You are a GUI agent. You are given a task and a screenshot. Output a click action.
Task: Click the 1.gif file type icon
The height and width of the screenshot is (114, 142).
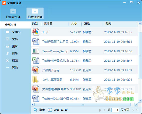click(x=36, y=32)
